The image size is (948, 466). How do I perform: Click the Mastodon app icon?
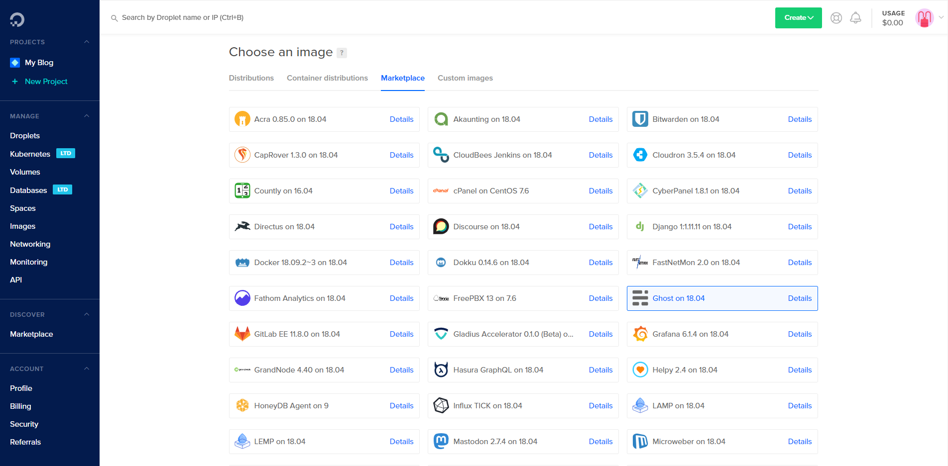(x=441, y=442)
